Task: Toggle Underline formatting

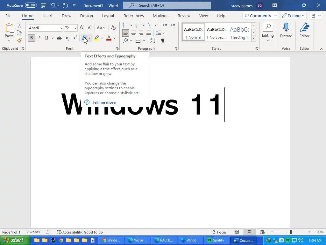Action: pyautogui.click(x=46, y=38)
